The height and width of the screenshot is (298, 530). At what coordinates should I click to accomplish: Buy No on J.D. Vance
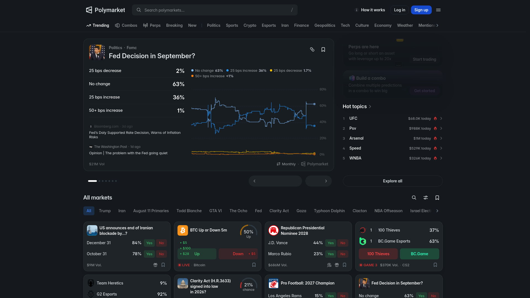343,243
